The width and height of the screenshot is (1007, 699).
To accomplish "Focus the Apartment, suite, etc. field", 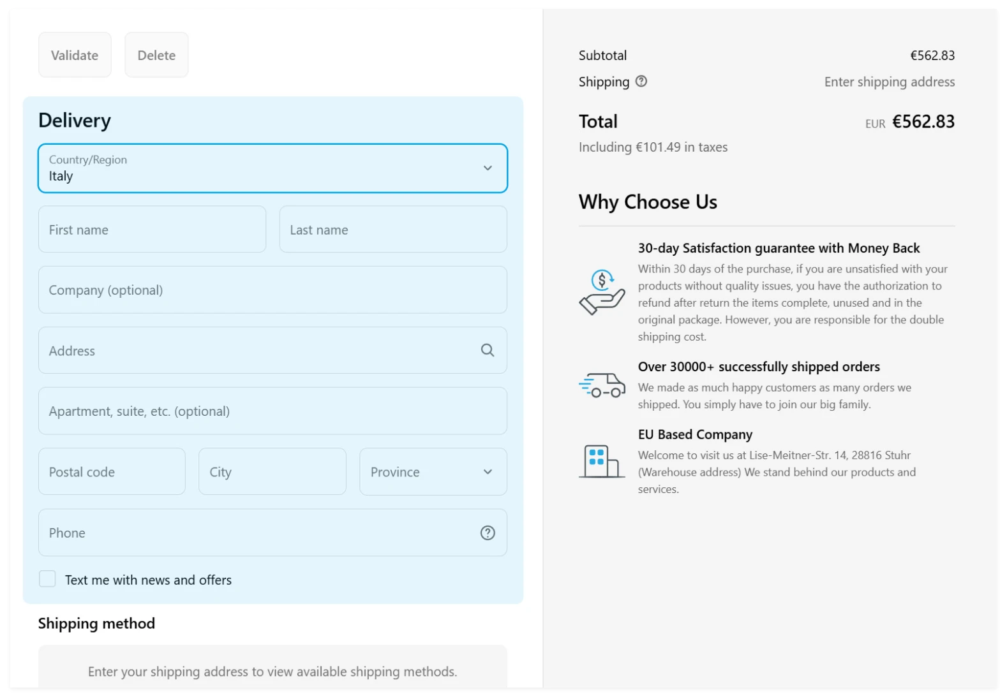I will pyautogui.click(x=272, y=411).
